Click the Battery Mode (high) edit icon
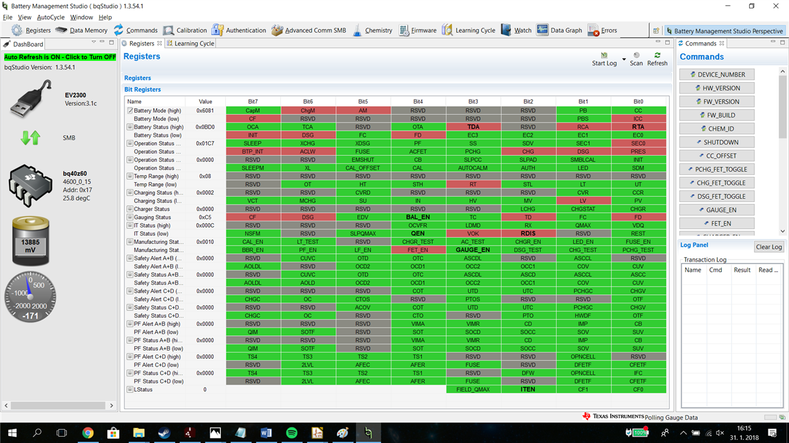The image size is (789, 443). 130,111
